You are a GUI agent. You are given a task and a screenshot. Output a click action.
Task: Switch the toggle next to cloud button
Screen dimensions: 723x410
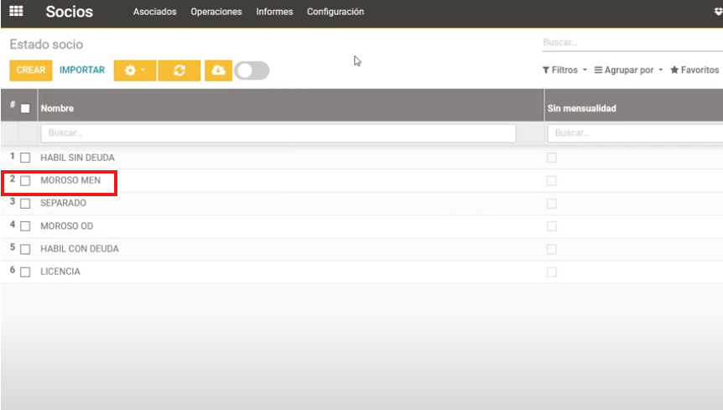coord(252,70)
